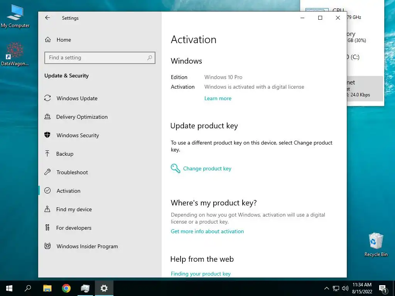Select the DataWagon desktop shortcut
Image resolution: width=395 pixels, height=296 pixels.
pyautogui.click(x=15, y=54)
